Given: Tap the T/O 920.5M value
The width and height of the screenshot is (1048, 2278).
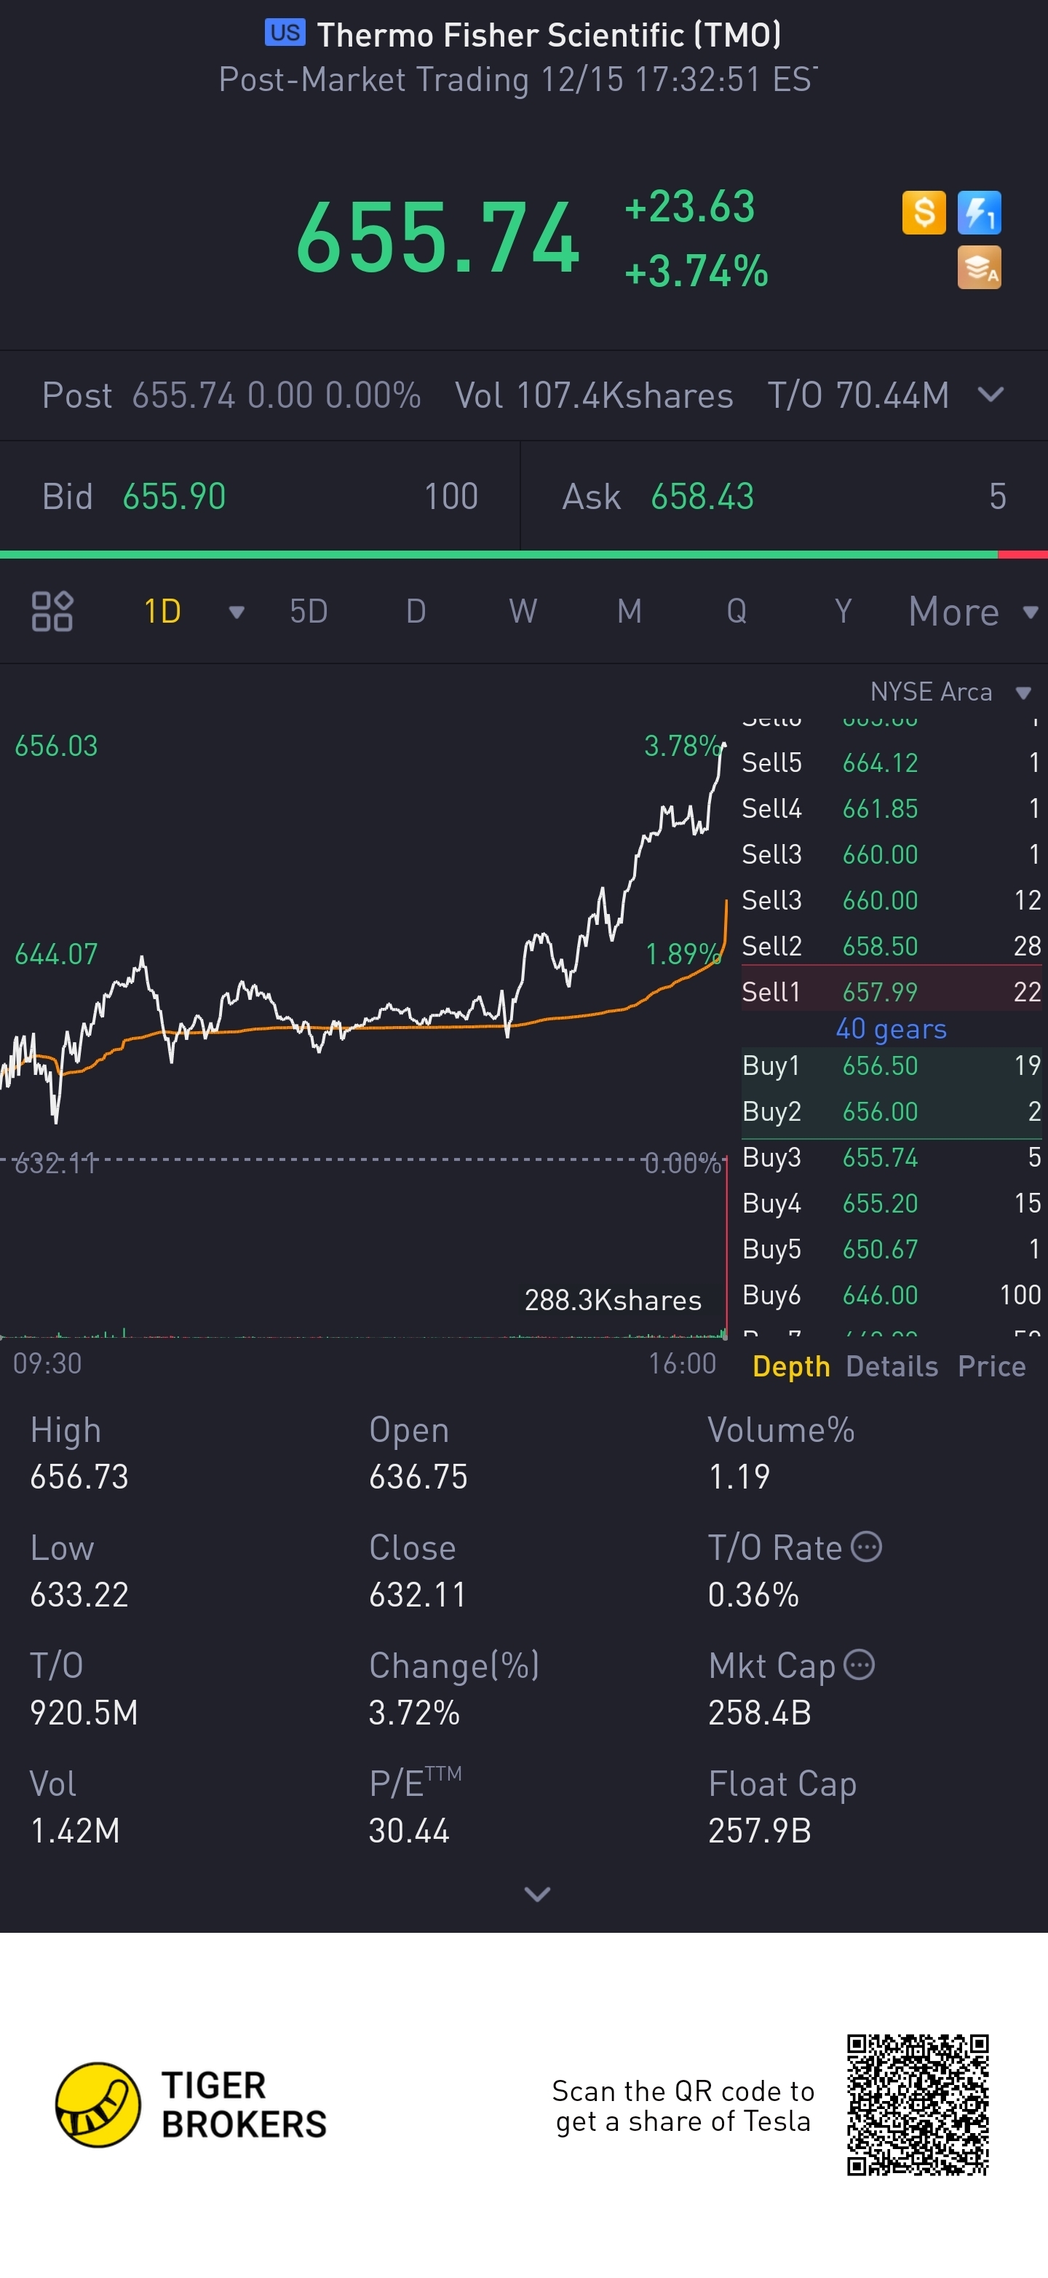Looking at the screenshot, I should click(84, 1712).
